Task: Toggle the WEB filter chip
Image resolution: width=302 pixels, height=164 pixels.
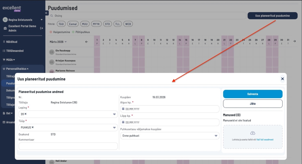Action: pyautogui.click(x=128, y=24)
